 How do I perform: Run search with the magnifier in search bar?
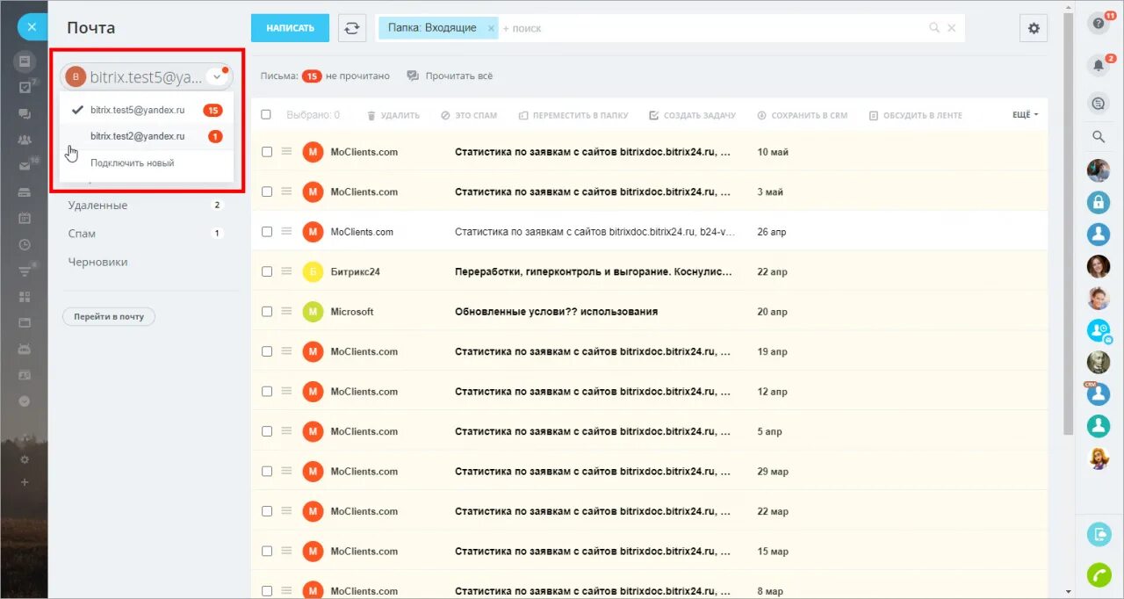click(x=934, y=28)
